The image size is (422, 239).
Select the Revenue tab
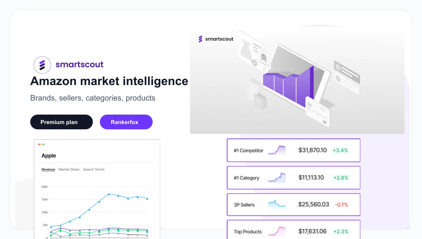point(48,169)
